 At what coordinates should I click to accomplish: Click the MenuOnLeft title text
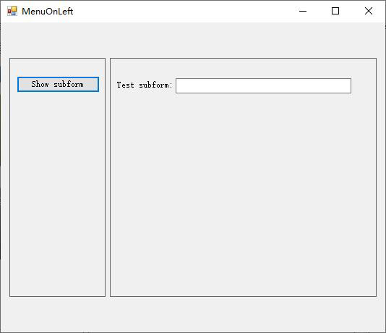pos(47,12)
